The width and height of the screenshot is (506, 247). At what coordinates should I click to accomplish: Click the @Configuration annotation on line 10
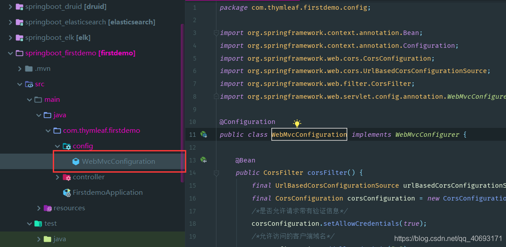pos(247,122)
